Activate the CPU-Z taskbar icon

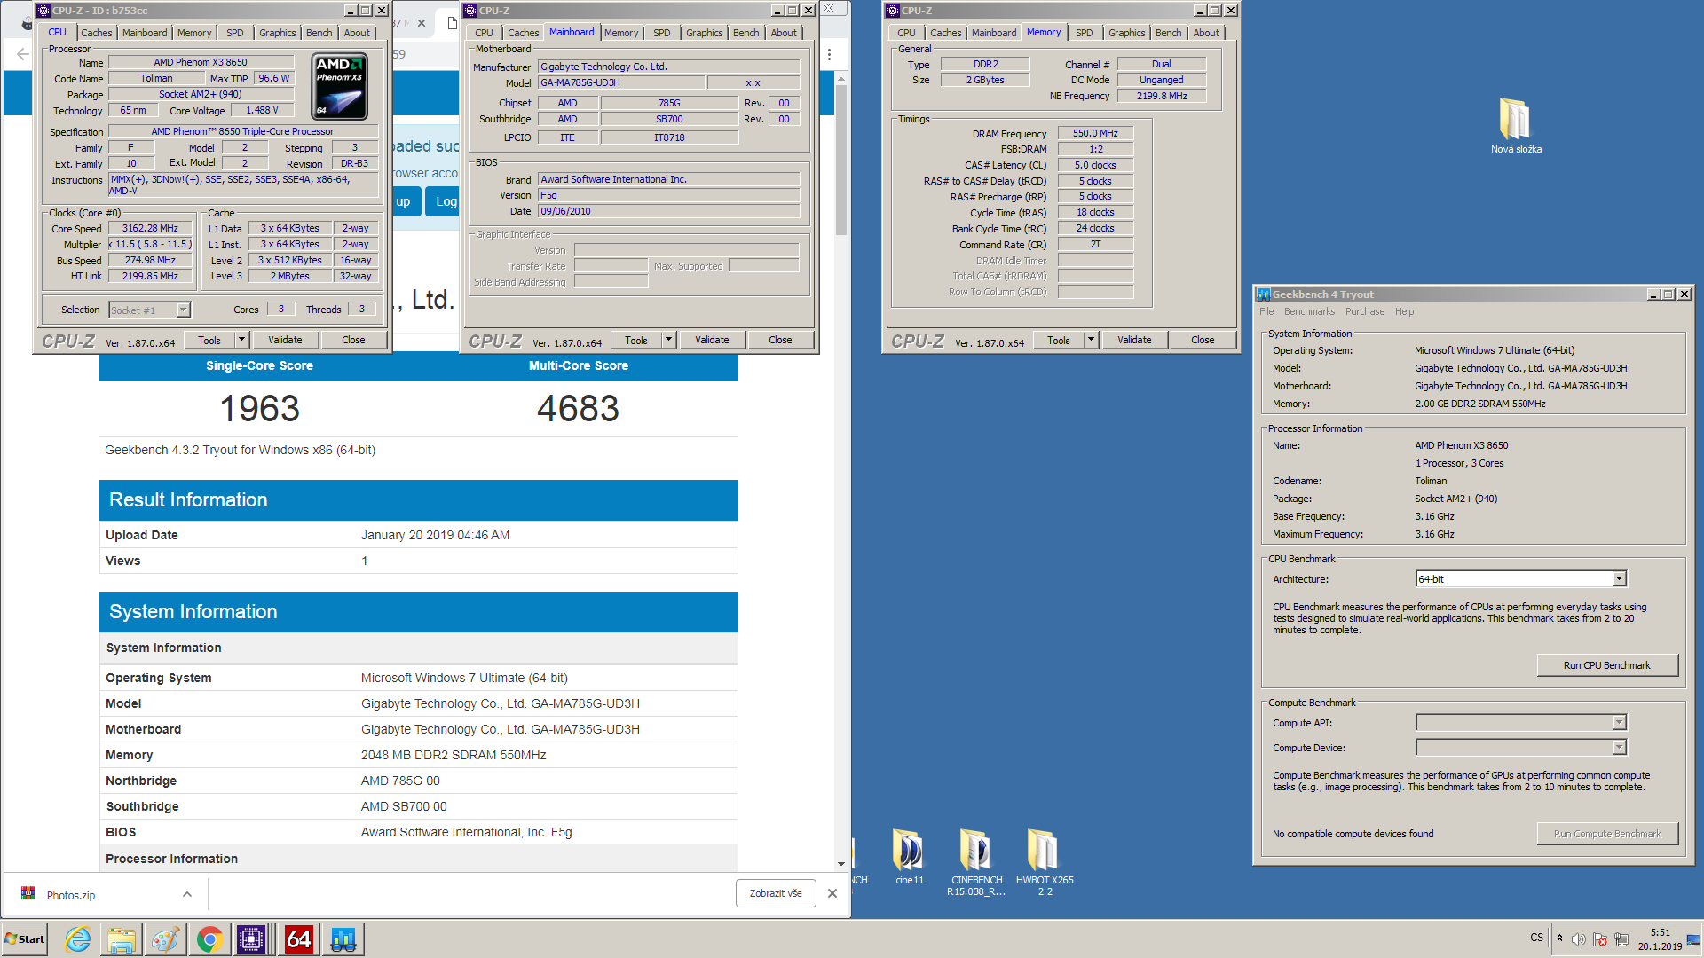(251, 939)
